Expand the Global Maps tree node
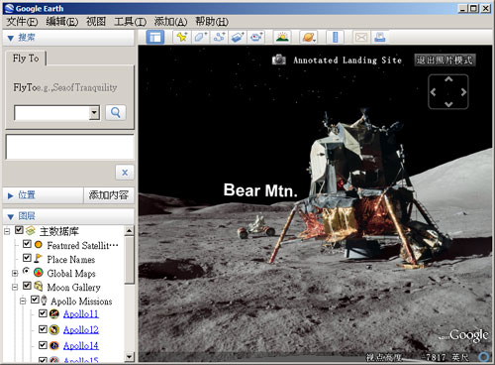Image resolution: width=495 pixels, height=365 pixels. point(15,273)
